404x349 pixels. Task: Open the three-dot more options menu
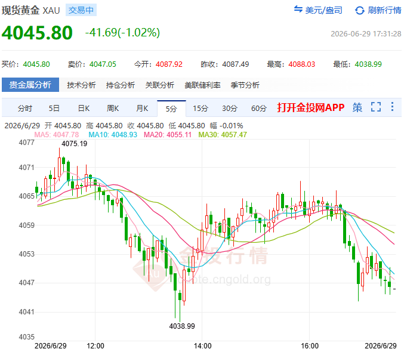coord(392,107)
